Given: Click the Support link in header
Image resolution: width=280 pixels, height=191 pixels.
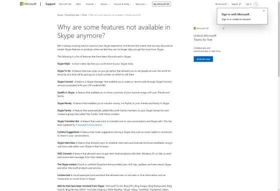Looking at the screenshot, I should click(x=50, y=4).
